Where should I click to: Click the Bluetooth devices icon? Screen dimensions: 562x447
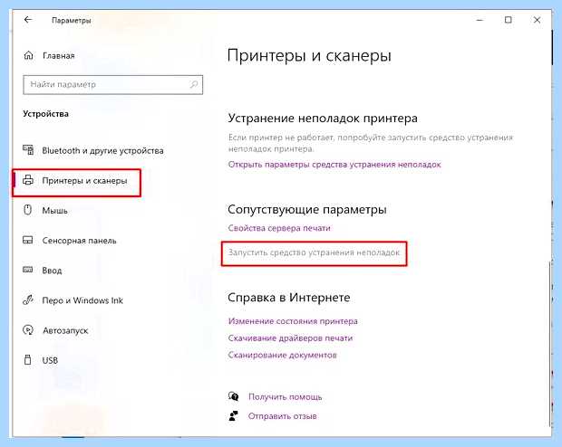click(x=28, y=150)
